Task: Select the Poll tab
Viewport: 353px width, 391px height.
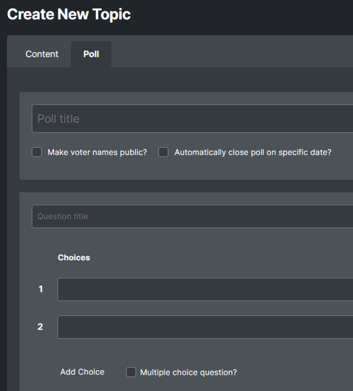Action: [x=91, y=54]
